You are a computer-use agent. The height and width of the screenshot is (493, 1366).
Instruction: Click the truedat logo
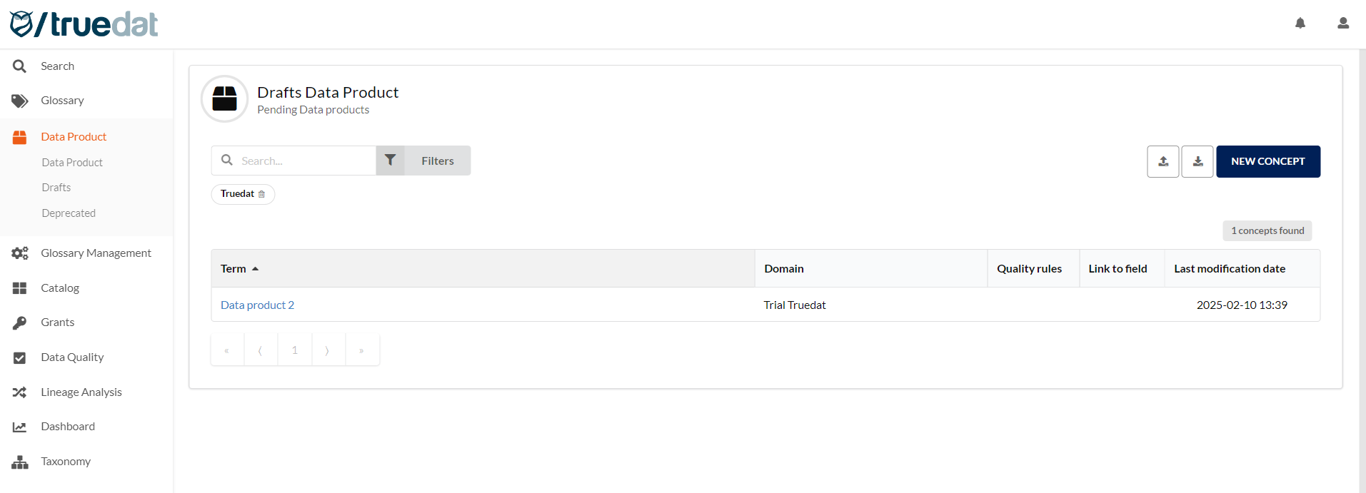point(84,24)
